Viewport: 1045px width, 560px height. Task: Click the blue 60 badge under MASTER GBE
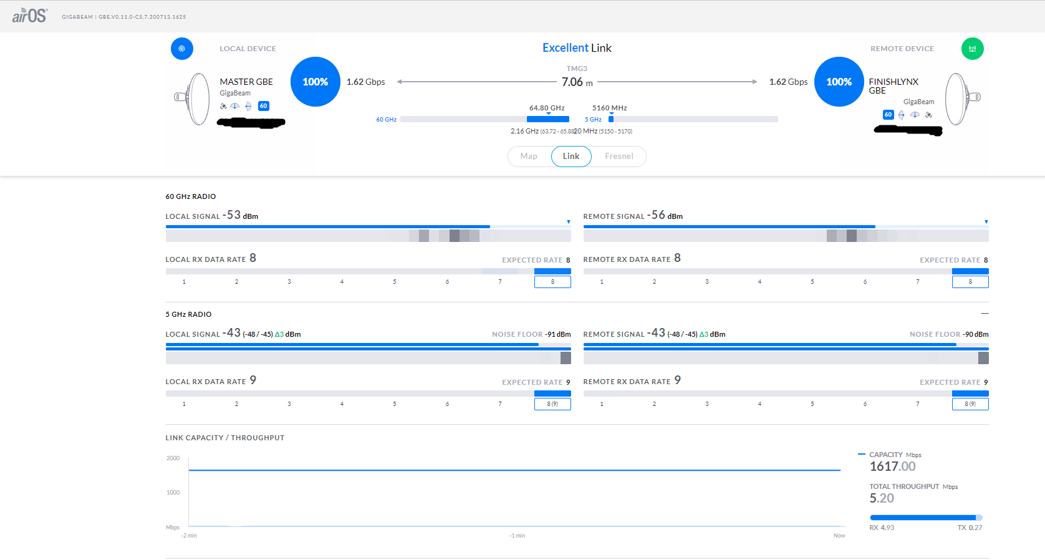[x=264, y=106]
